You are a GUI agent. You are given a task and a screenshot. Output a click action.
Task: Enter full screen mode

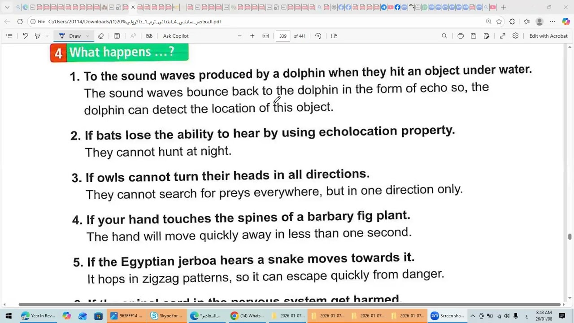[x=503, y=36]
